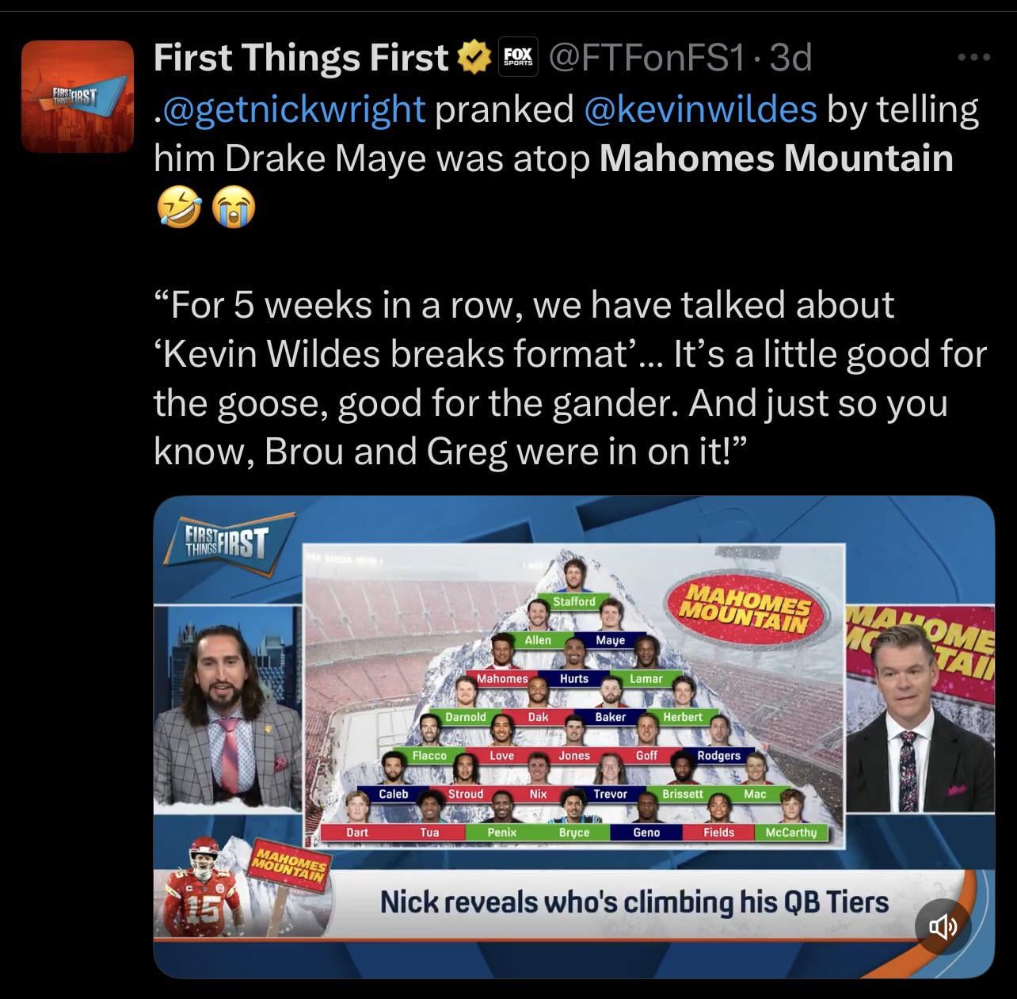Click the Maye name tag in the video

pyautogui.click(x=610, y=639)
